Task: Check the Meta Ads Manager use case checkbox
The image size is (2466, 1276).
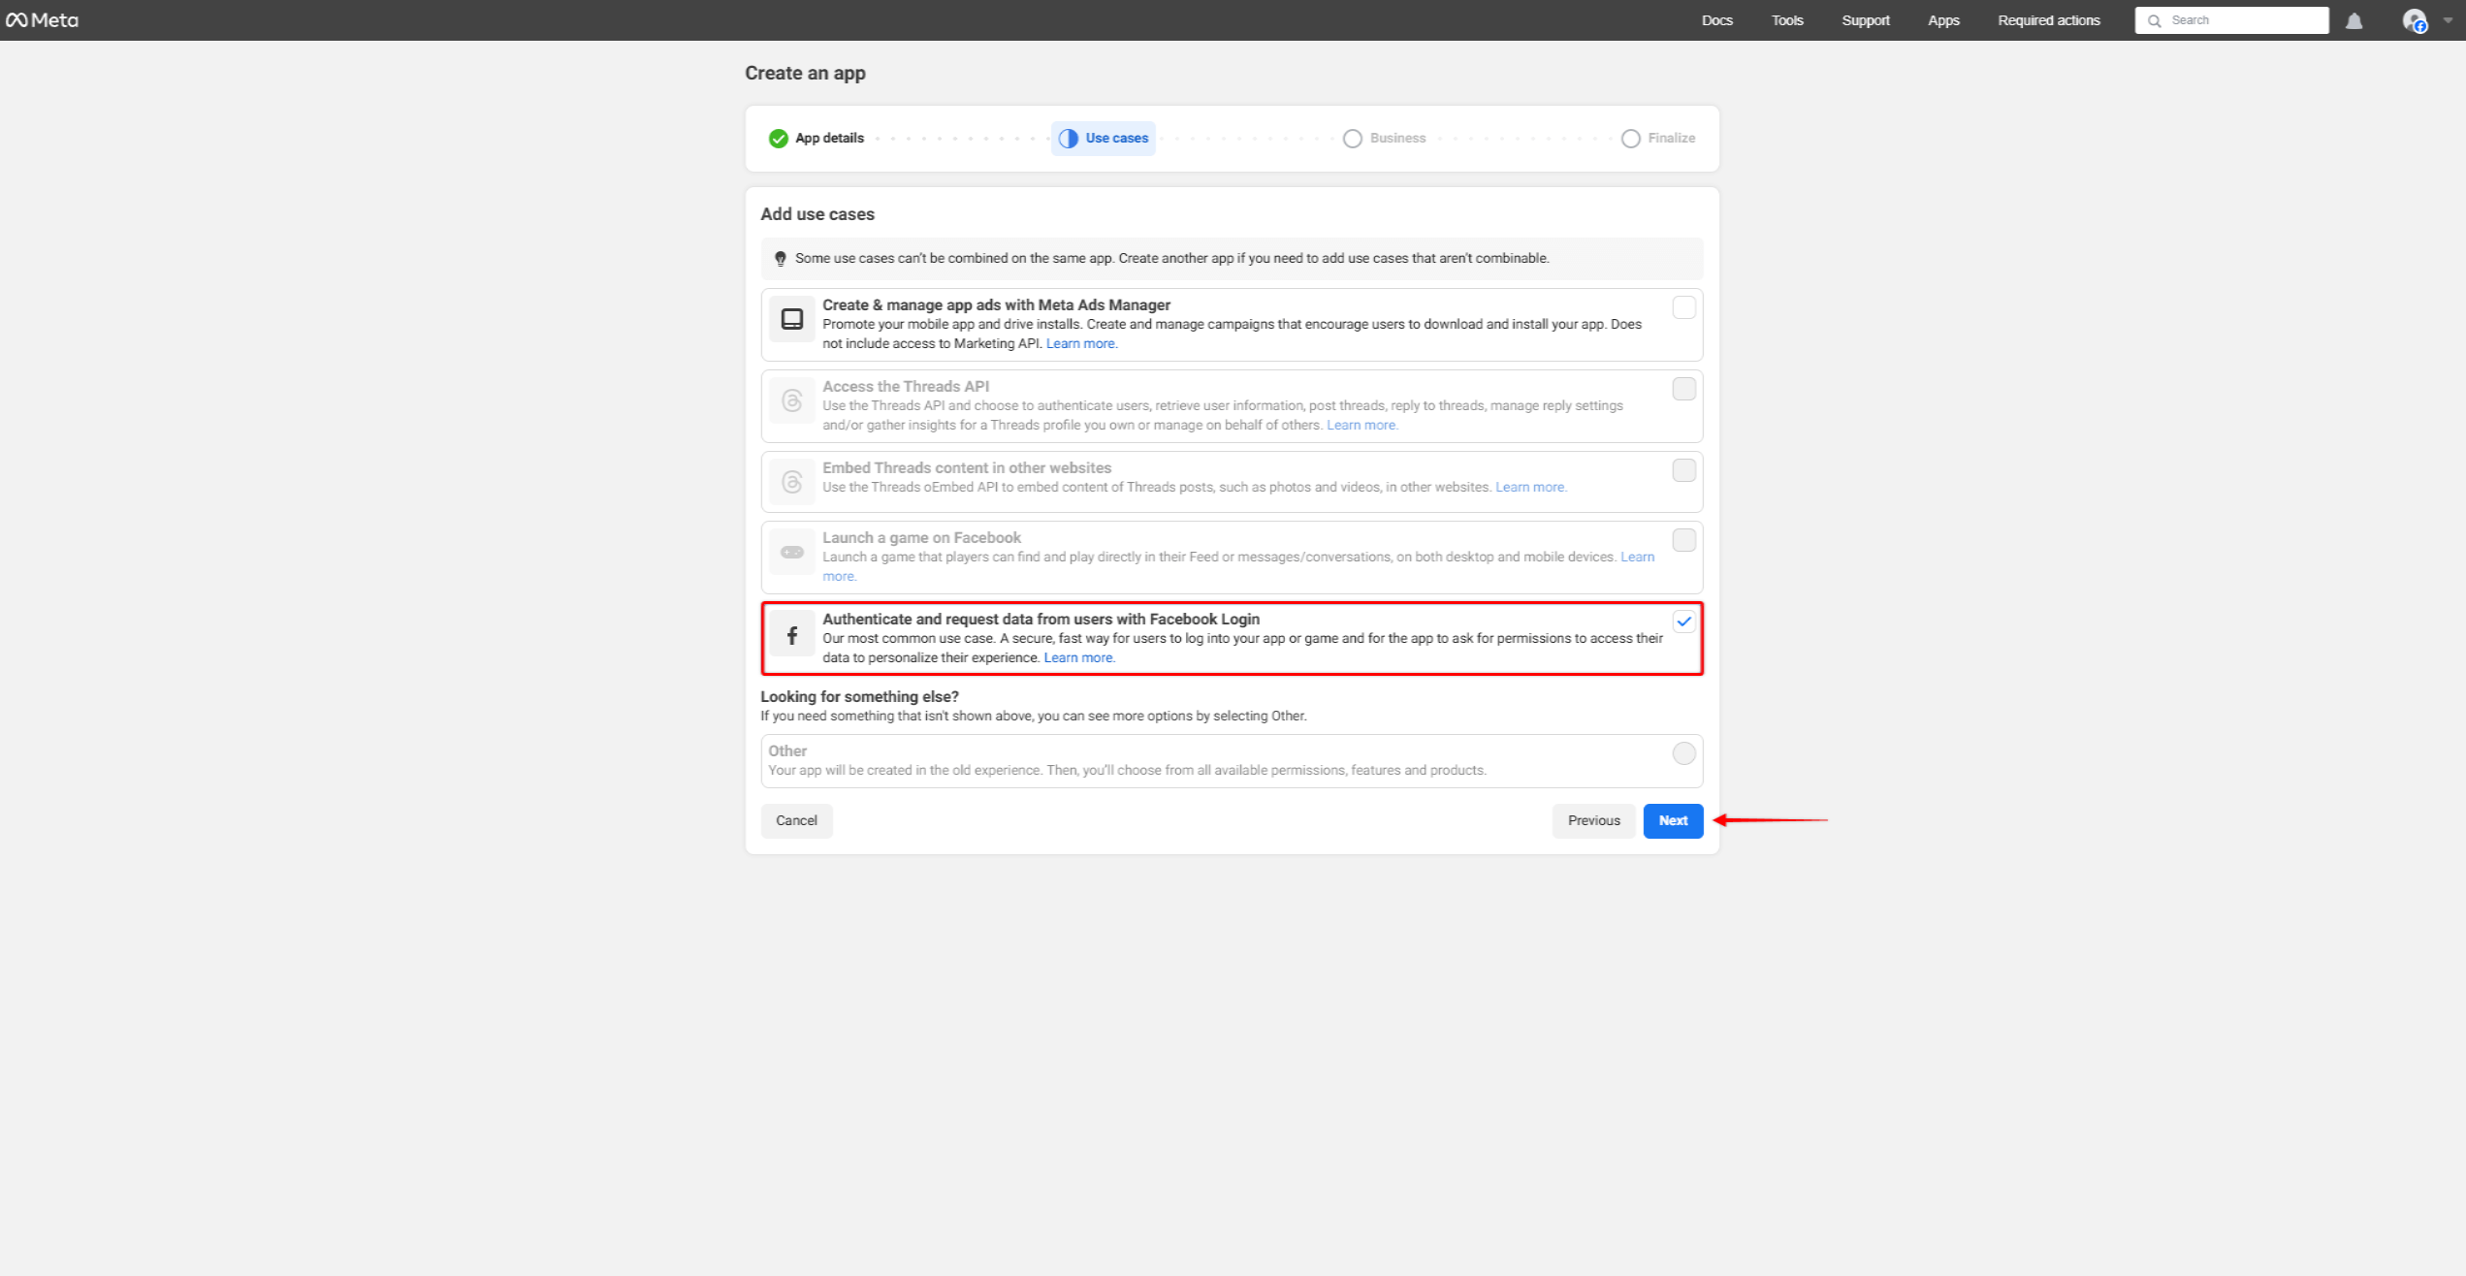Action: point(1683,307)
